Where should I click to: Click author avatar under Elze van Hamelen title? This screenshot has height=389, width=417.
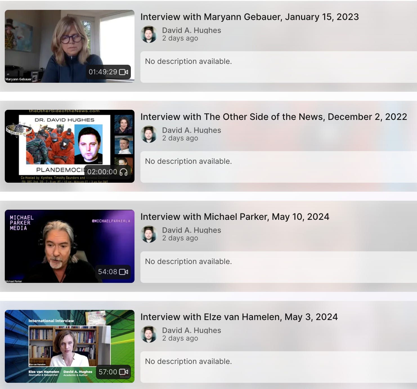point(149,334)
